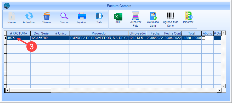Viewport: 232px width, 103px height.
Task: Open Buscar magnifier search tool
Action: (64, 16)
